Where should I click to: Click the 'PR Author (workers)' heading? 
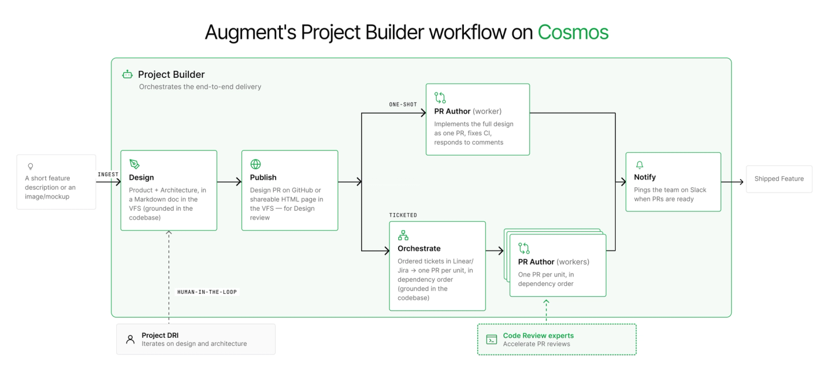(x=554, y=262)
